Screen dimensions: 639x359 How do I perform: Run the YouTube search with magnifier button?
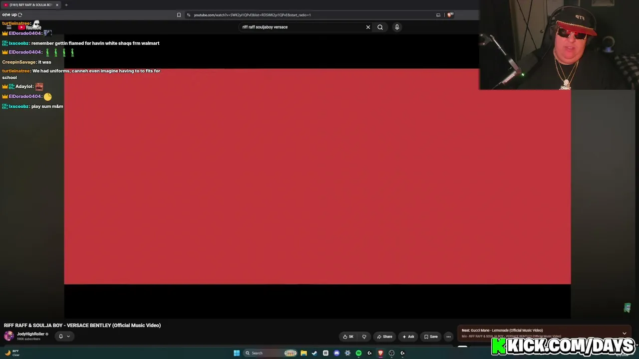(380, 27)
